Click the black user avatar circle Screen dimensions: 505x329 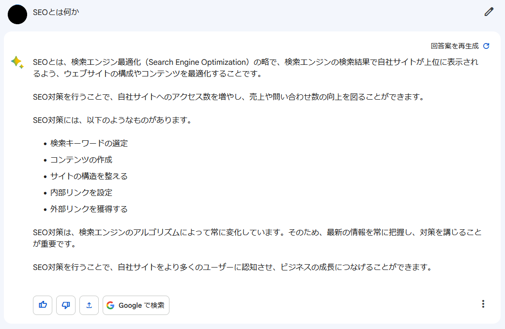tap(17, 14)
